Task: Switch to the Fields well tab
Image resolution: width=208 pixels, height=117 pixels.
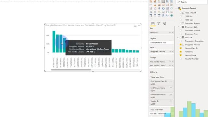Action: 153,24
